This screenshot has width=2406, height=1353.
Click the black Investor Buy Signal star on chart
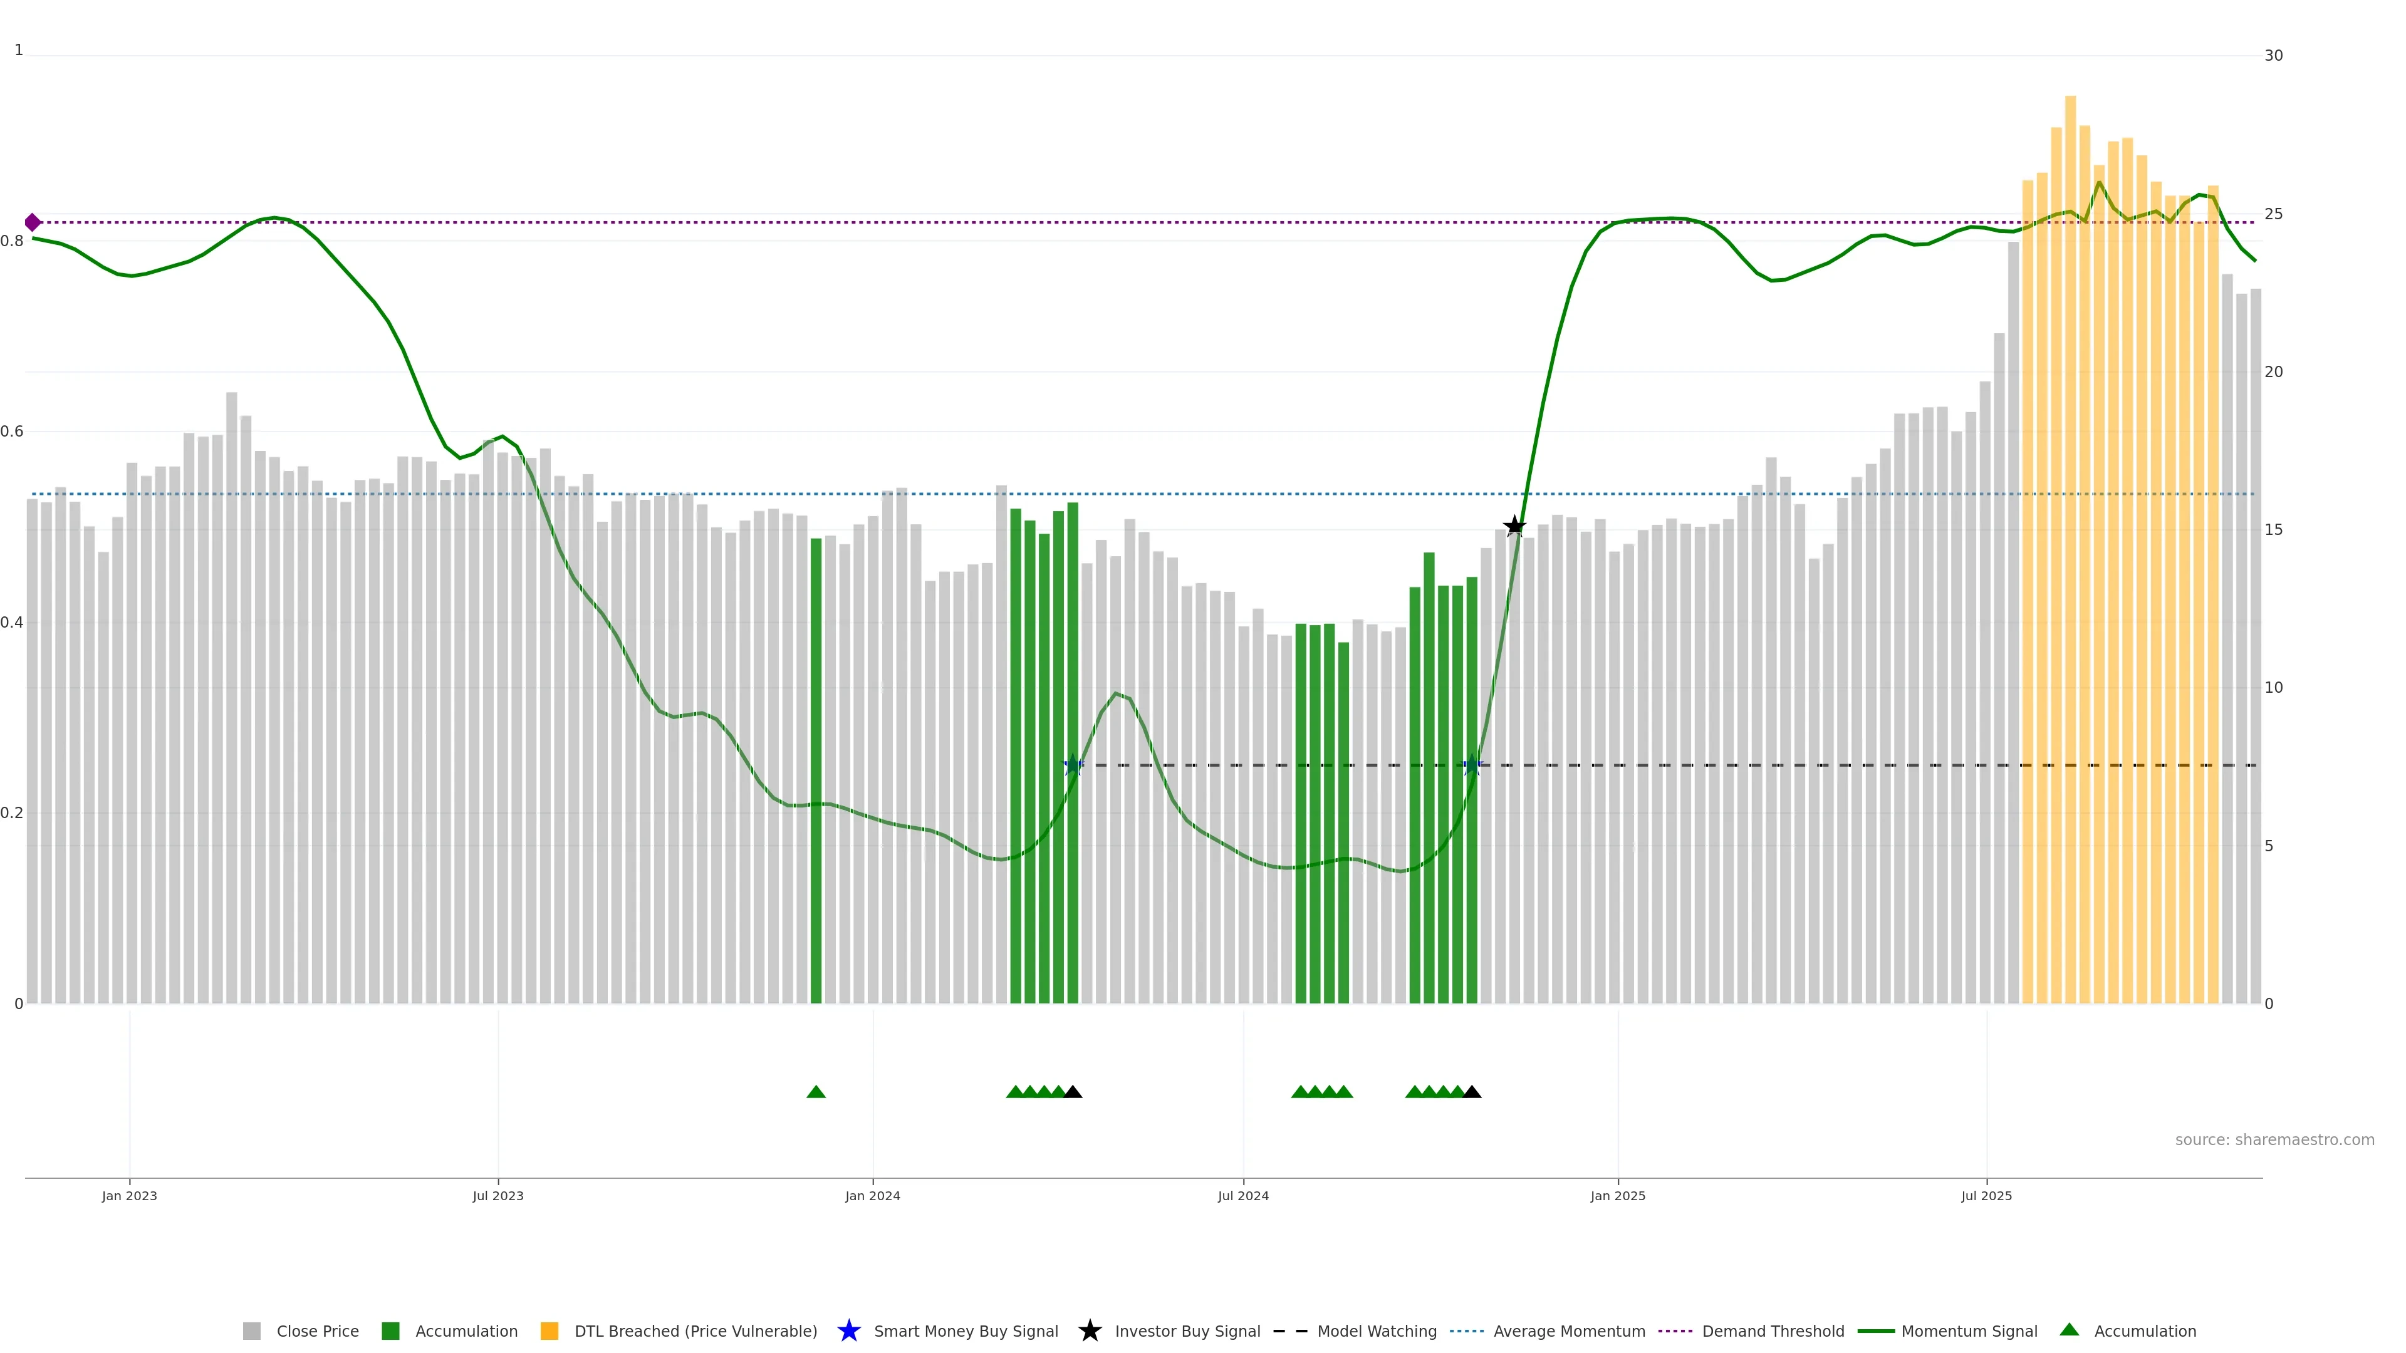click(1514, 527)
